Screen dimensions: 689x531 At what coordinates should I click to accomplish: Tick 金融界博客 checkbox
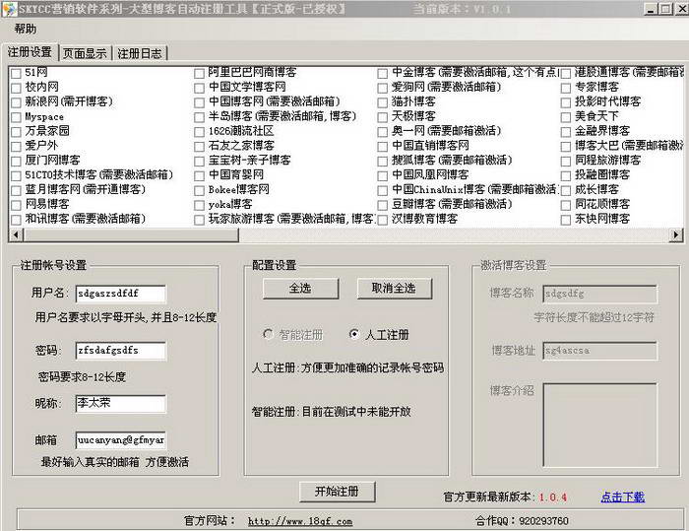point(566,132)
